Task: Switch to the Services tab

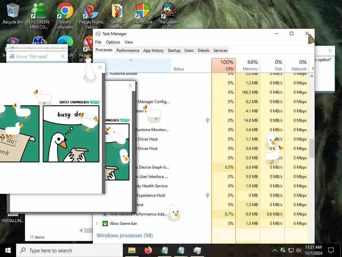Action: (220, 51)
